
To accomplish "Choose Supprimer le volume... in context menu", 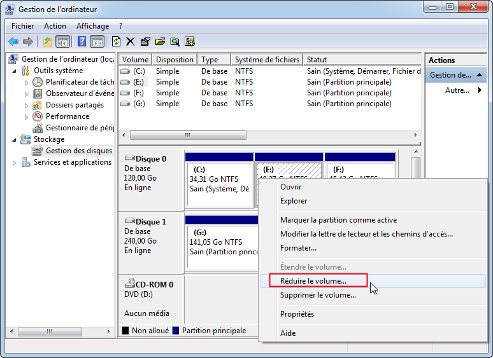I will (373, 295).
